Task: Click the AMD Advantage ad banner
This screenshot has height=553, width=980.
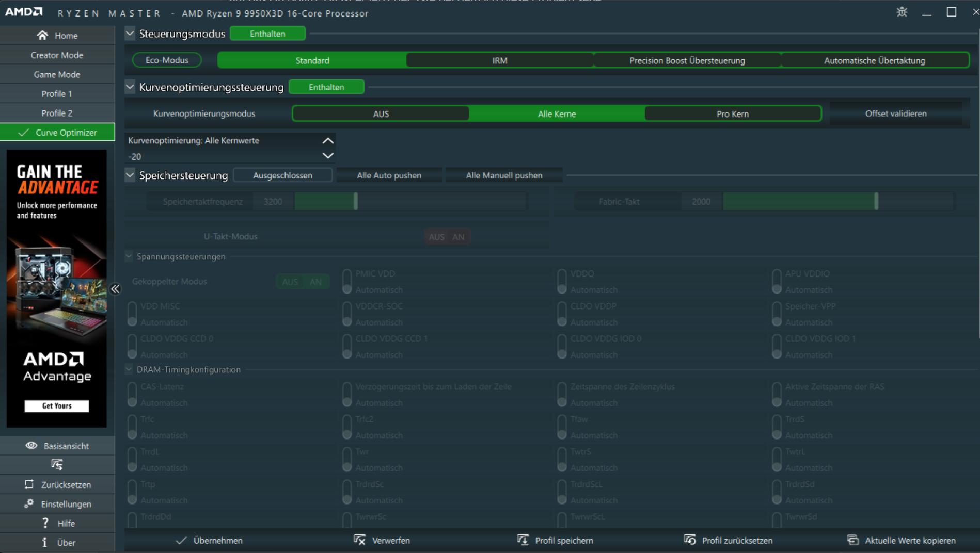Action: 57,288
